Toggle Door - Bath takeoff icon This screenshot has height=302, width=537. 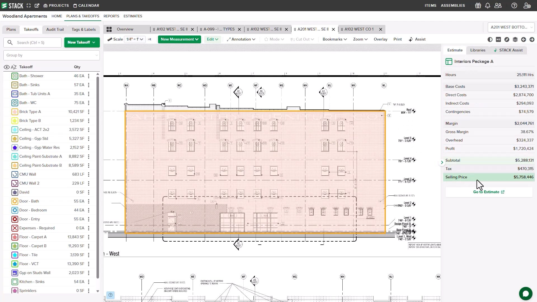pyautogui.click(x=15, y=201)
